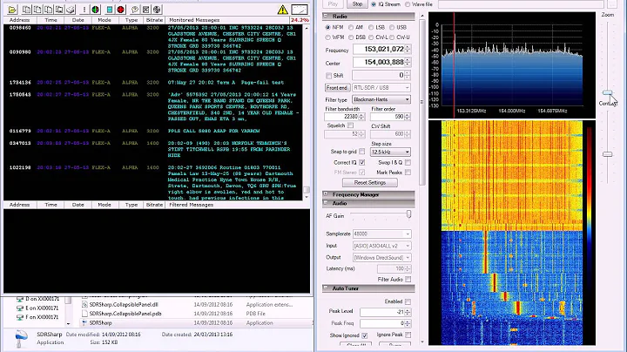Screen dimensions: 627x352
Task: Select the AM demodulation mode
Action: pyautogui.click(x=351, y=27)
